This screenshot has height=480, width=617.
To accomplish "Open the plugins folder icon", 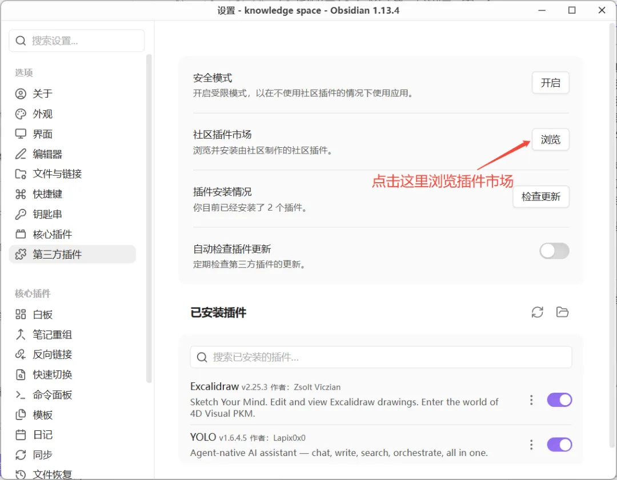I will click(562, 312).
